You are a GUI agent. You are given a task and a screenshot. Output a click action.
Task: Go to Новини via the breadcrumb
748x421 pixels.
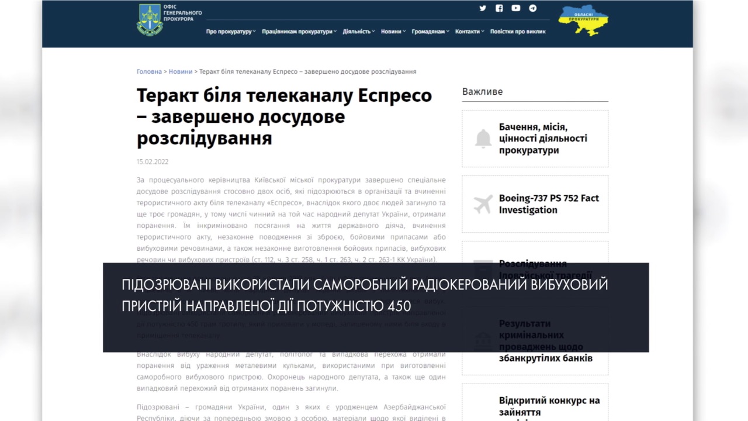(181, 71)
